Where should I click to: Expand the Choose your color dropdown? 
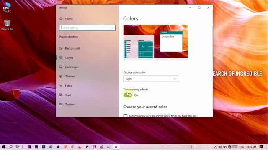click(x=151, y=79)
